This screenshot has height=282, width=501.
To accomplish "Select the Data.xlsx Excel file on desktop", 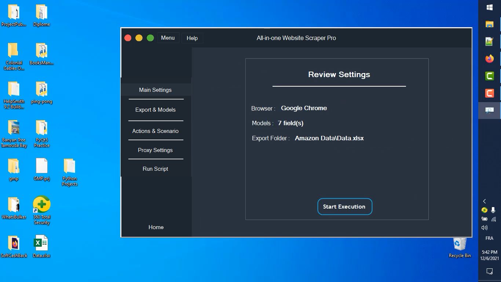I will point(41,246).
